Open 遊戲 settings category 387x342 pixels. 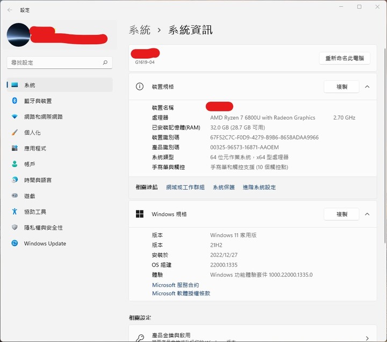click(x=30, y=196)
